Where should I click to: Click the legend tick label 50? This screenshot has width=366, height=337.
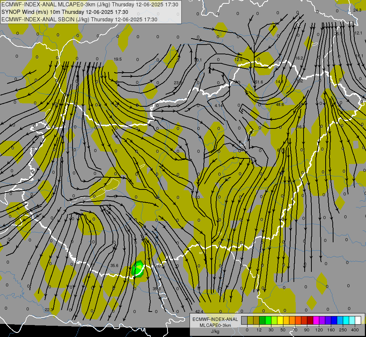pyautogui.click(x=283, y=330)
